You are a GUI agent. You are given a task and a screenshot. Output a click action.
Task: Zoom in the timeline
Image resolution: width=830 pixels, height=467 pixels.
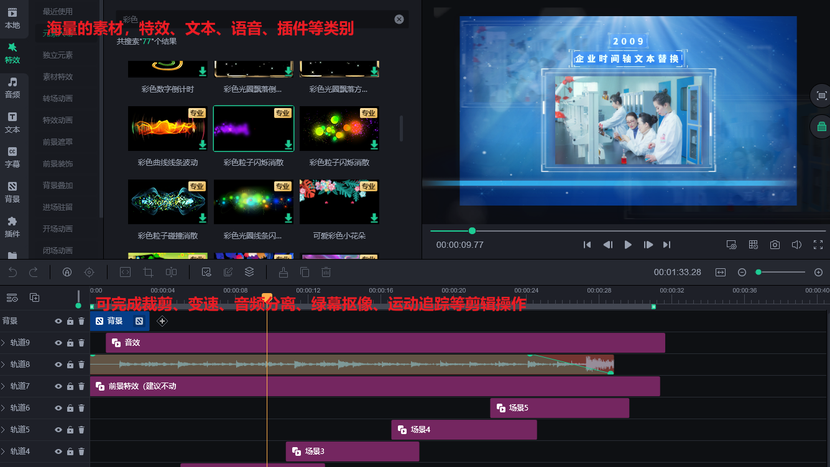click(818, 272)
